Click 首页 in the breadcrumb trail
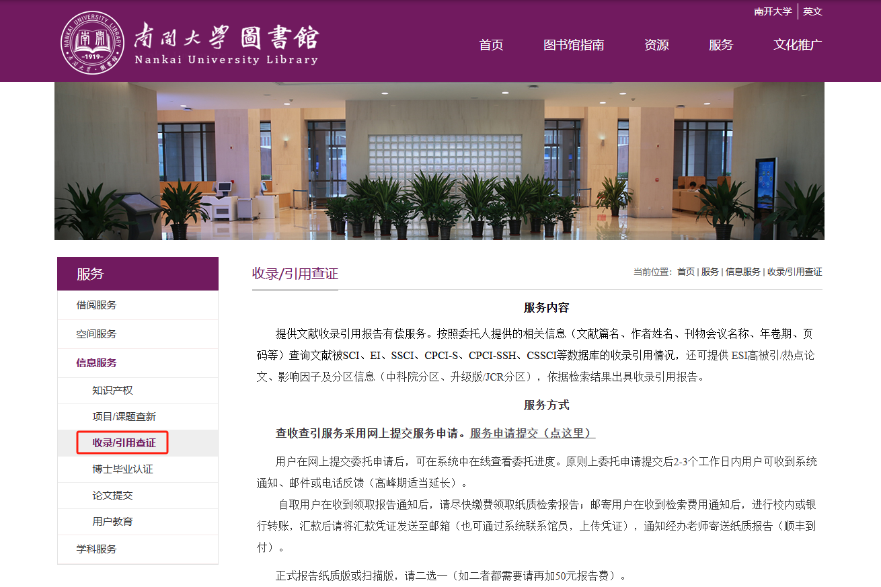This screenshot has width=881, height=587. click(x=687, y=272)
